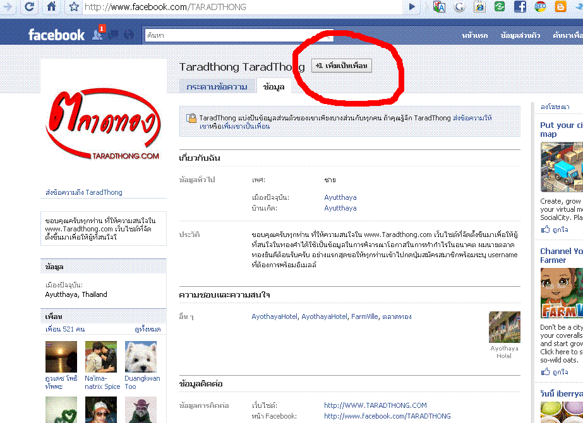Click the Facebook logo

[56, 35]
